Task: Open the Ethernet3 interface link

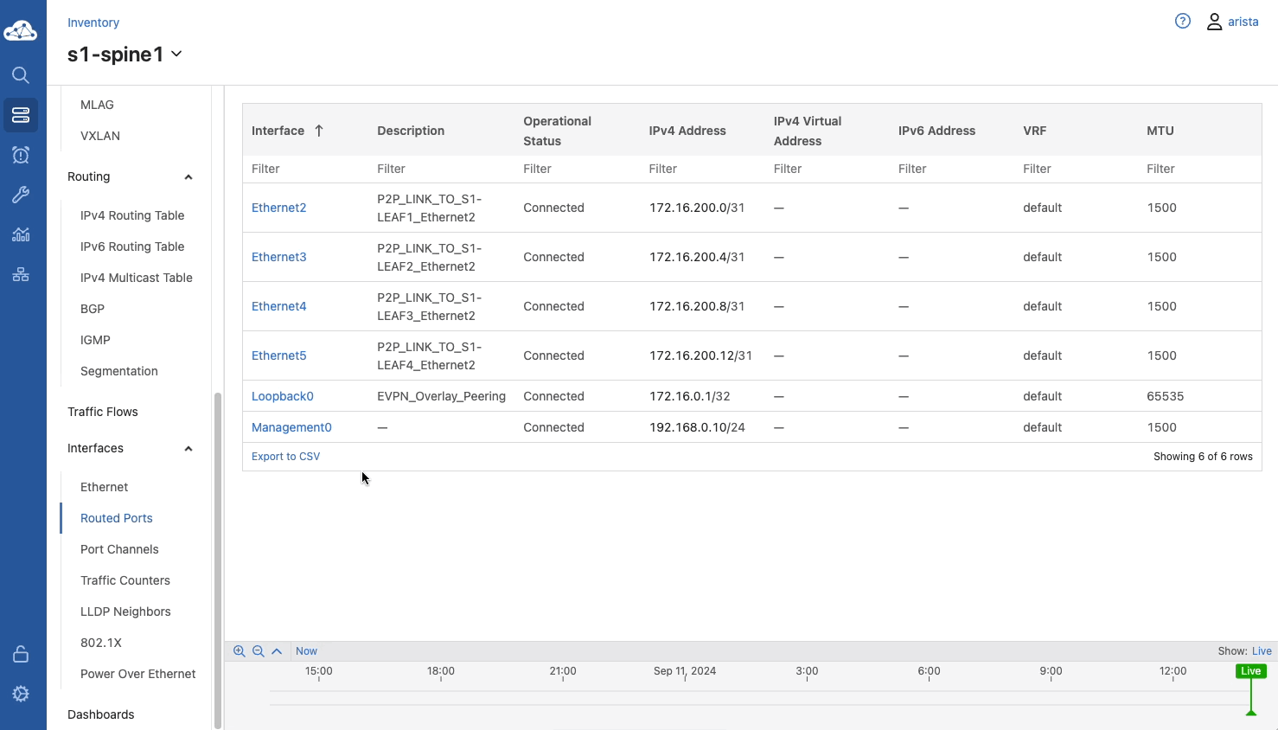Action: pos(278,257)
